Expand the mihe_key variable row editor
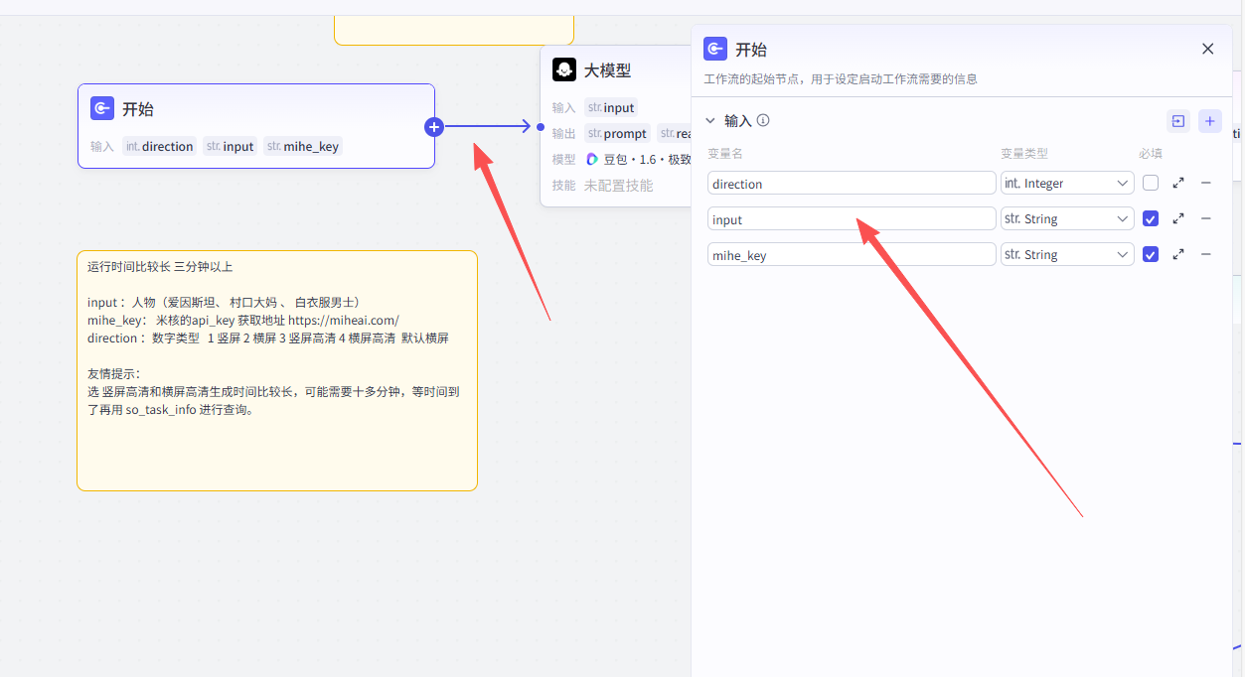Viewport: 1245px width, 677px height. pyautogui.click(x=1178, y=255)
